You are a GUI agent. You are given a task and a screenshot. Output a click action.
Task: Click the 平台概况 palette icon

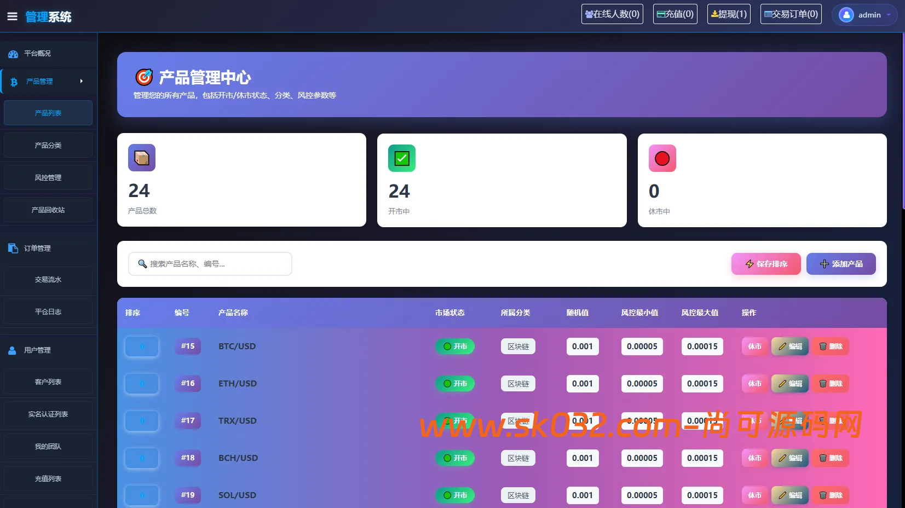[x=13, y=54]
